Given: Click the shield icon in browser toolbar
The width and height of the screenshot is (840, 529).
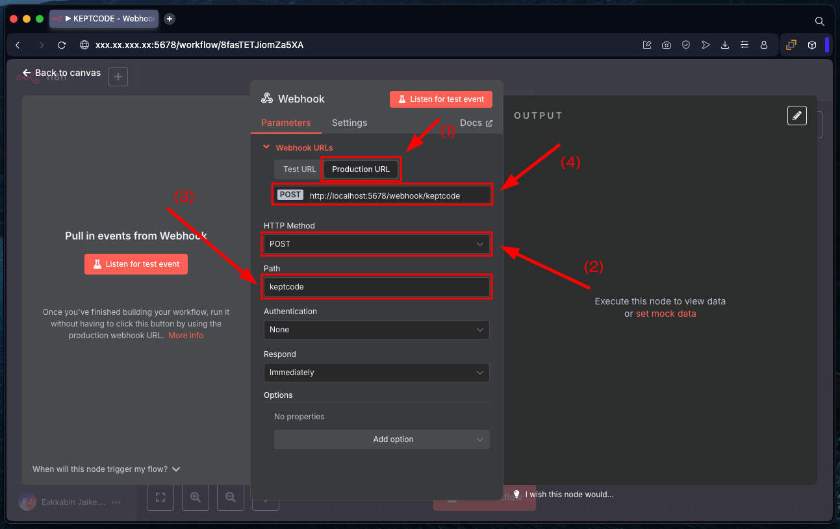Looking at the screenshot, I should pos(686,45).
